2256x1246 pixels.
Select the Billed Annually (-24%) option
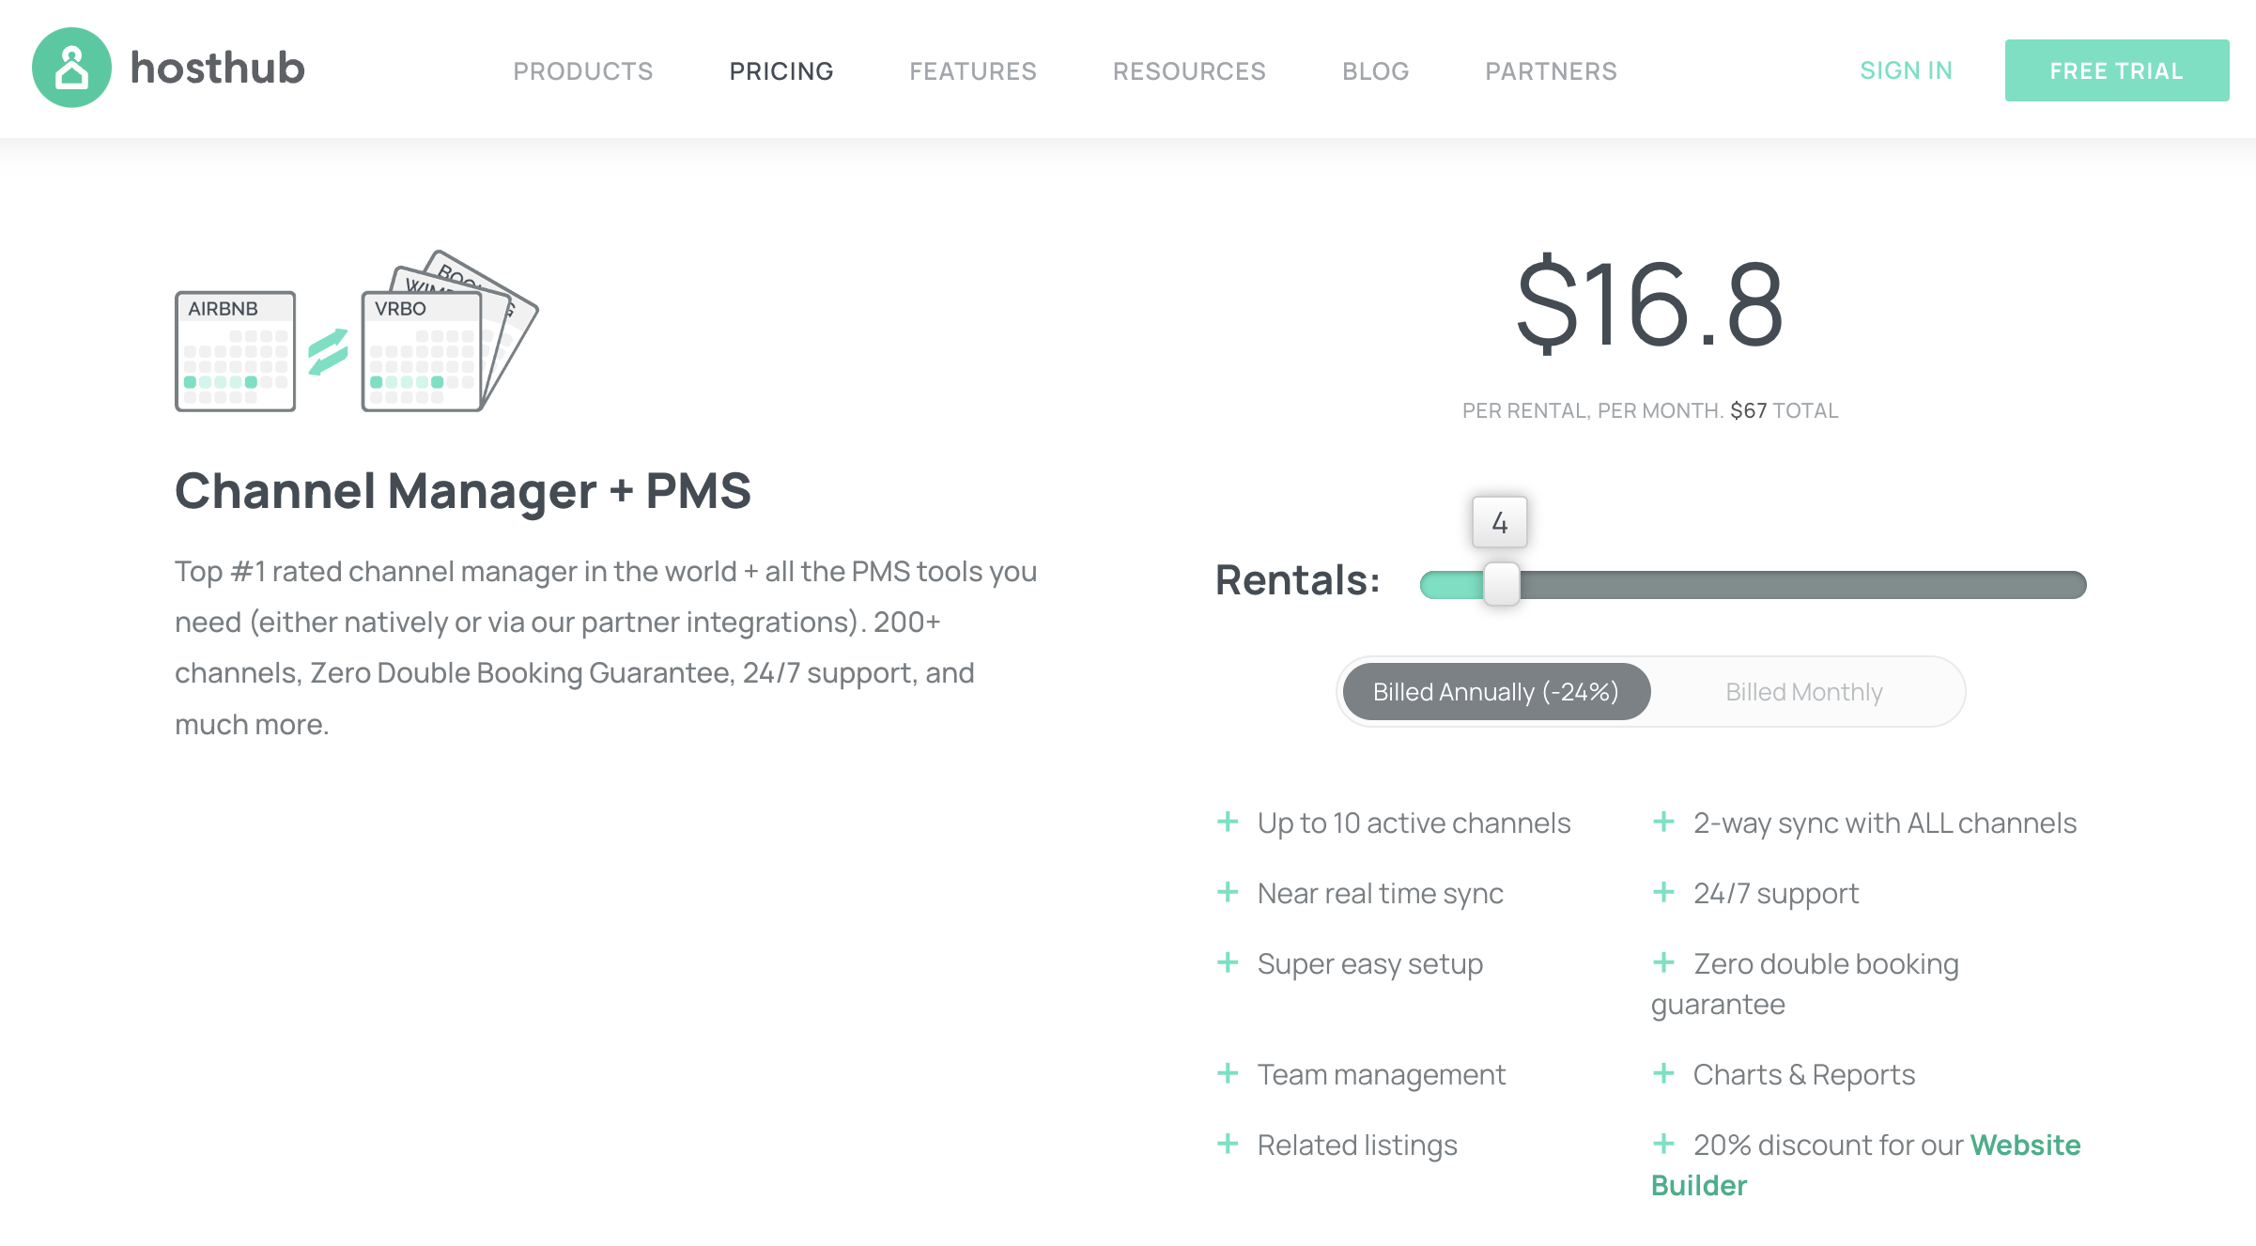pos(1496,692)
